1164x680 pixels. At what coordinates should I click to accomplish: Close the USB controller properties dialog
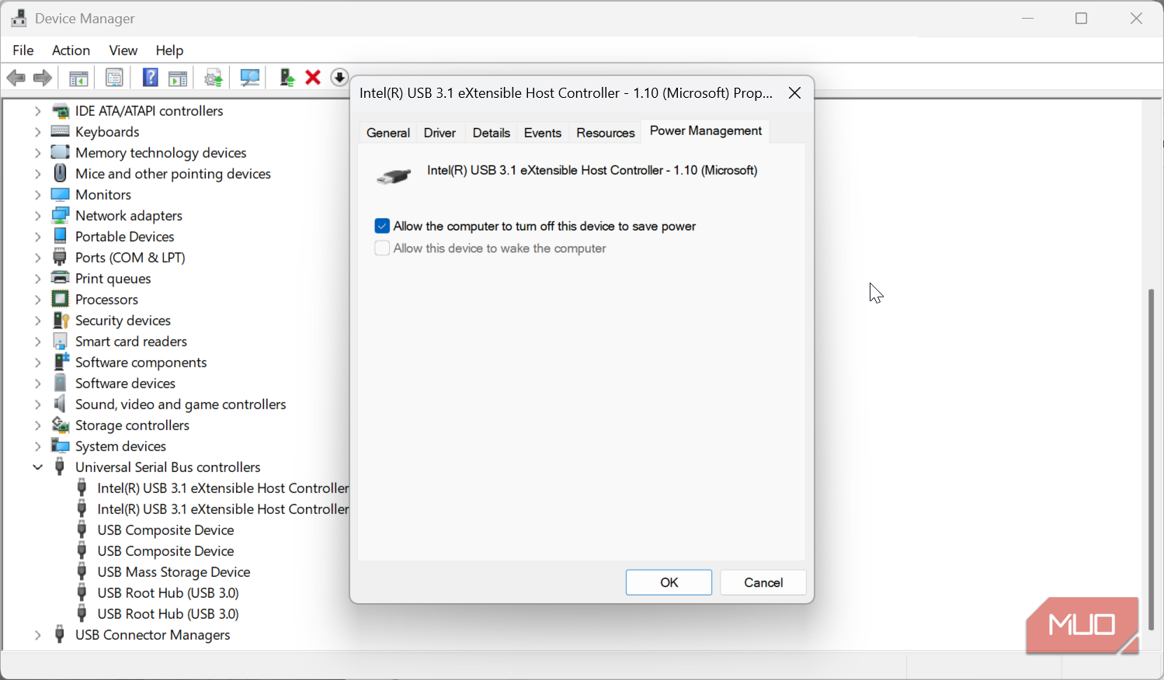(794, 93)
